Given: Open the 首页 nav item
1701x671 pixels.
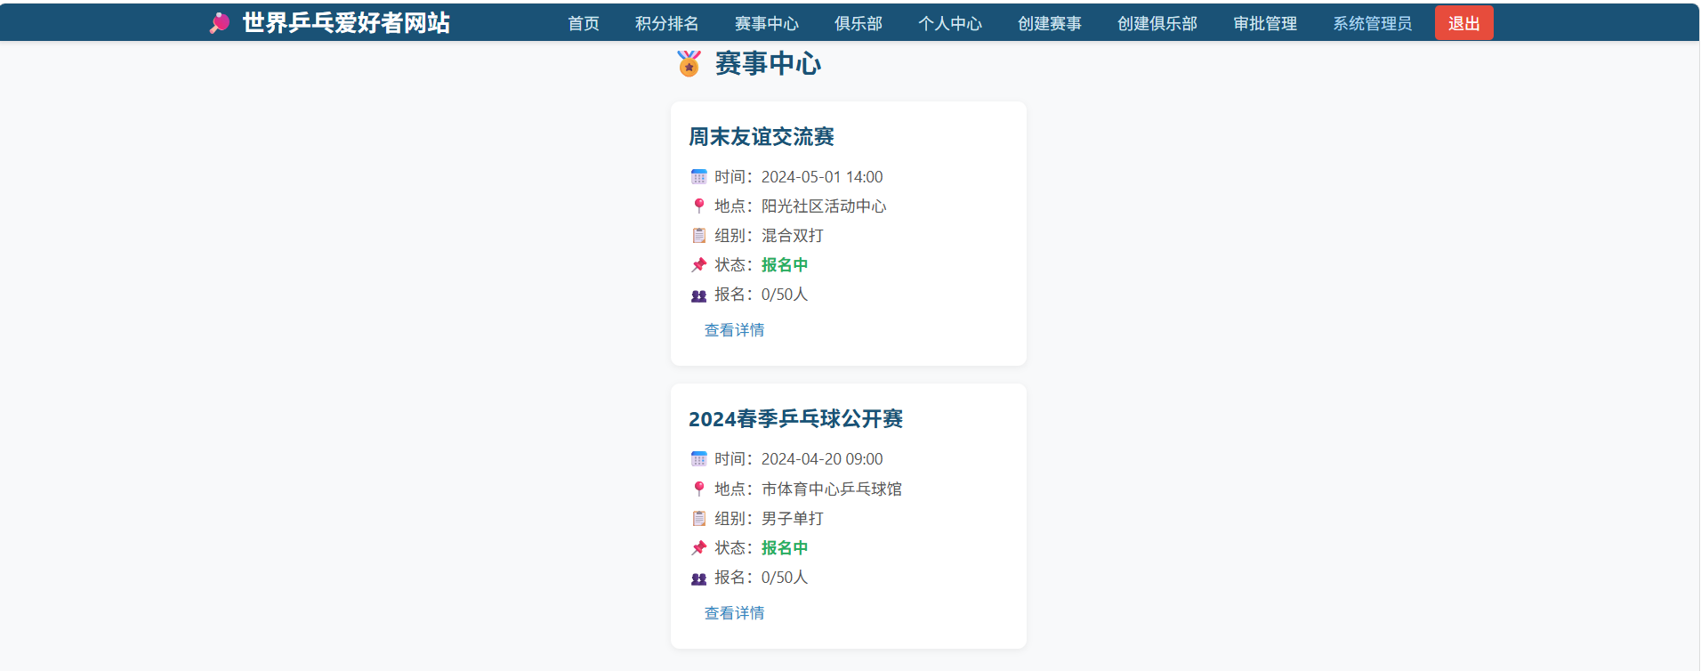Looking at the screenshot, I should pos(584,23).
